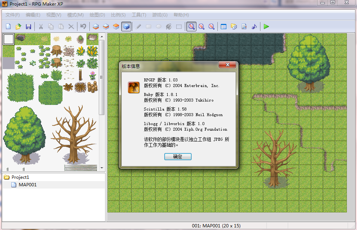Viewport: 357px width, 230px height.
Task: Open the 游戏(G) menu
Action: coord(160,15)
